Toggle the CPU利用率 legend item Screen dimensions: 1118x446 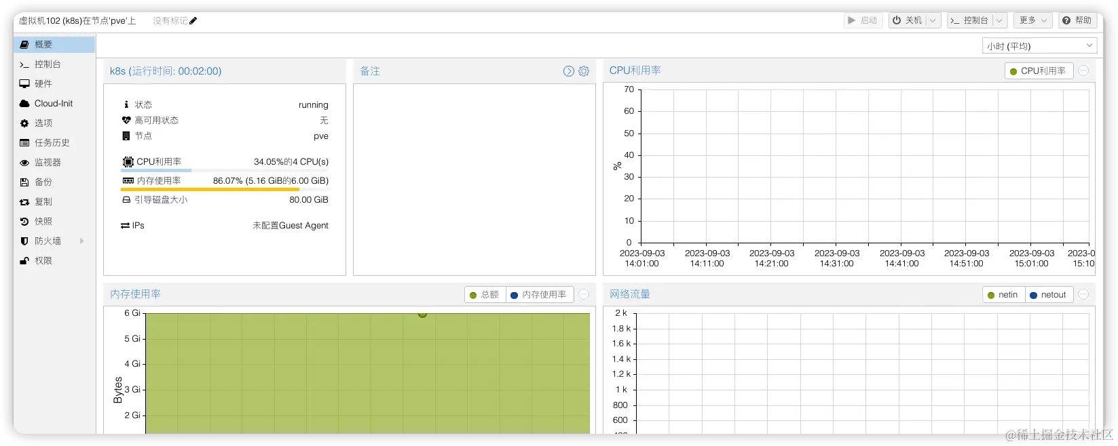[1039, 71]
